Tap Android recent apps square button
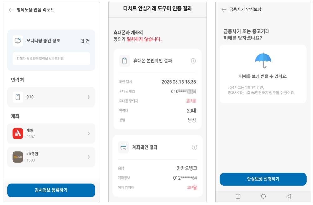The height and width of the screenshot is (205, 313). [238, 197]
